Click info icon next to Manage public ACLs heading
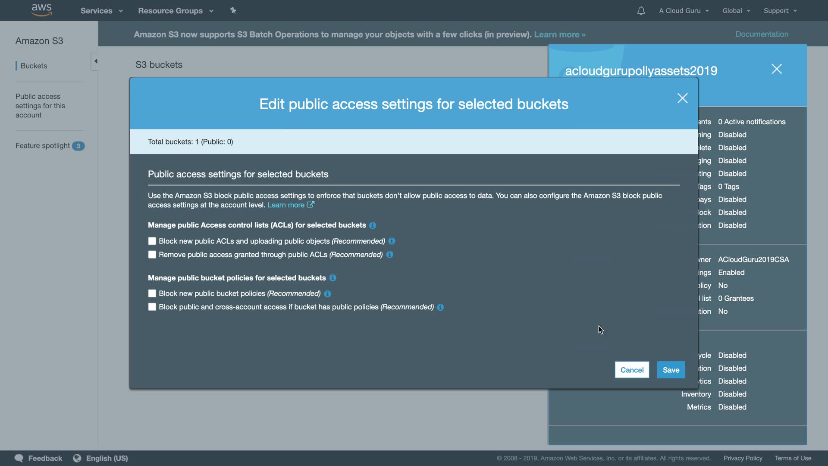The image size is (828, 466). point(373,225)
